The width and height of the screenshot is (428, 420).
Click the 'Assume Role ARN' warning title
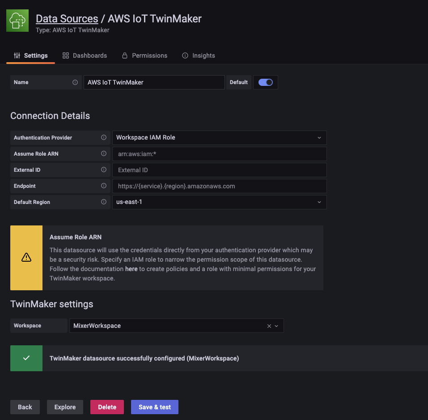click(x=76, y=238)
